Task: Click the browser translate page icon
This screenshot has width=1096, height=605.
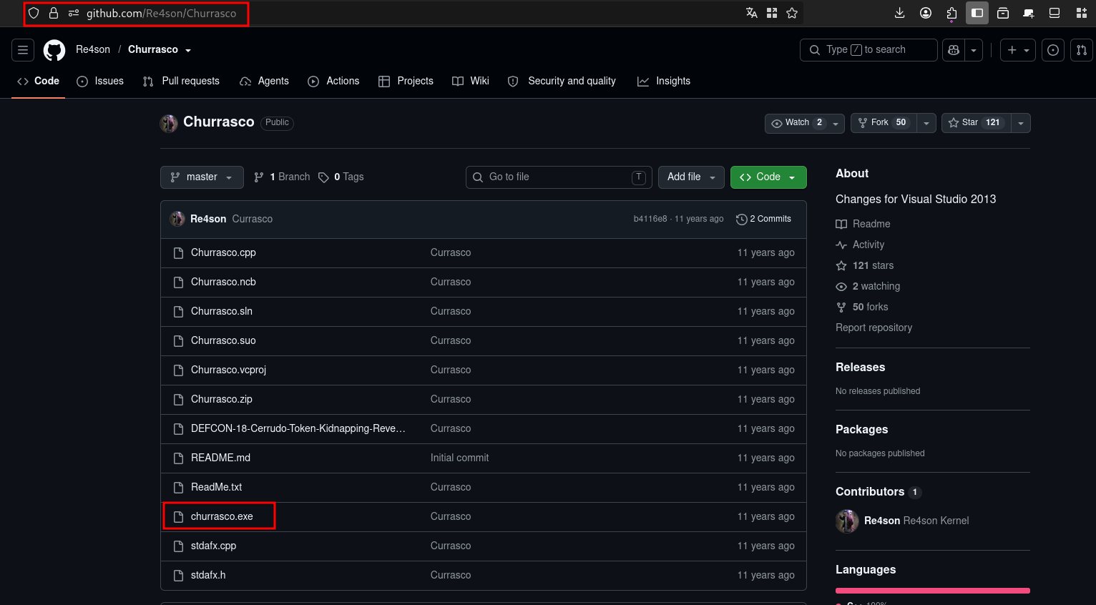Action: coord(752,13)
